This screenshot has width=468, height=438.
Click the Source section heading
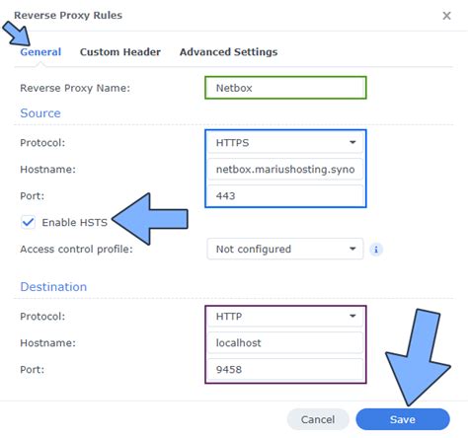[x=40, y=113]
